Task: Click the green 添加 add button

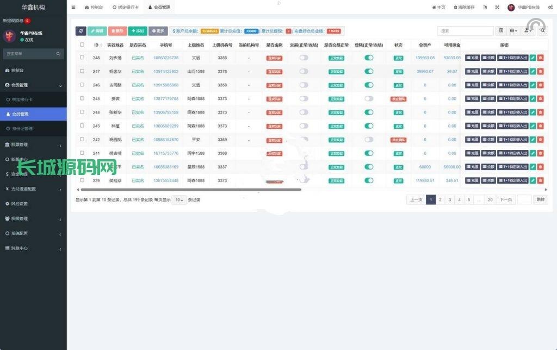Action: click(x=138, y=31)
